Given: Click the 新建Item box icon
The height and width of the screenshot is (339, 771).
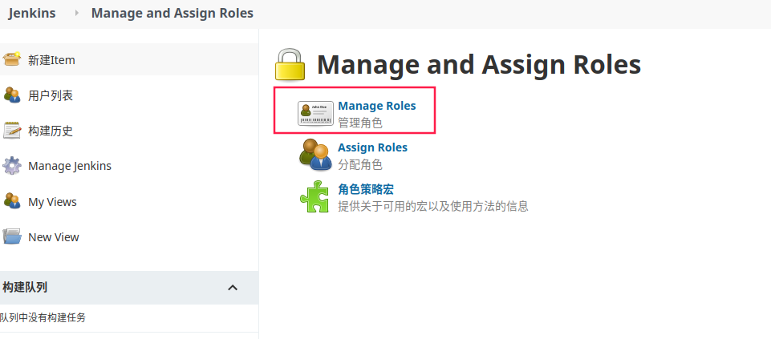Looking at the screenshot, I should point(12,59).
